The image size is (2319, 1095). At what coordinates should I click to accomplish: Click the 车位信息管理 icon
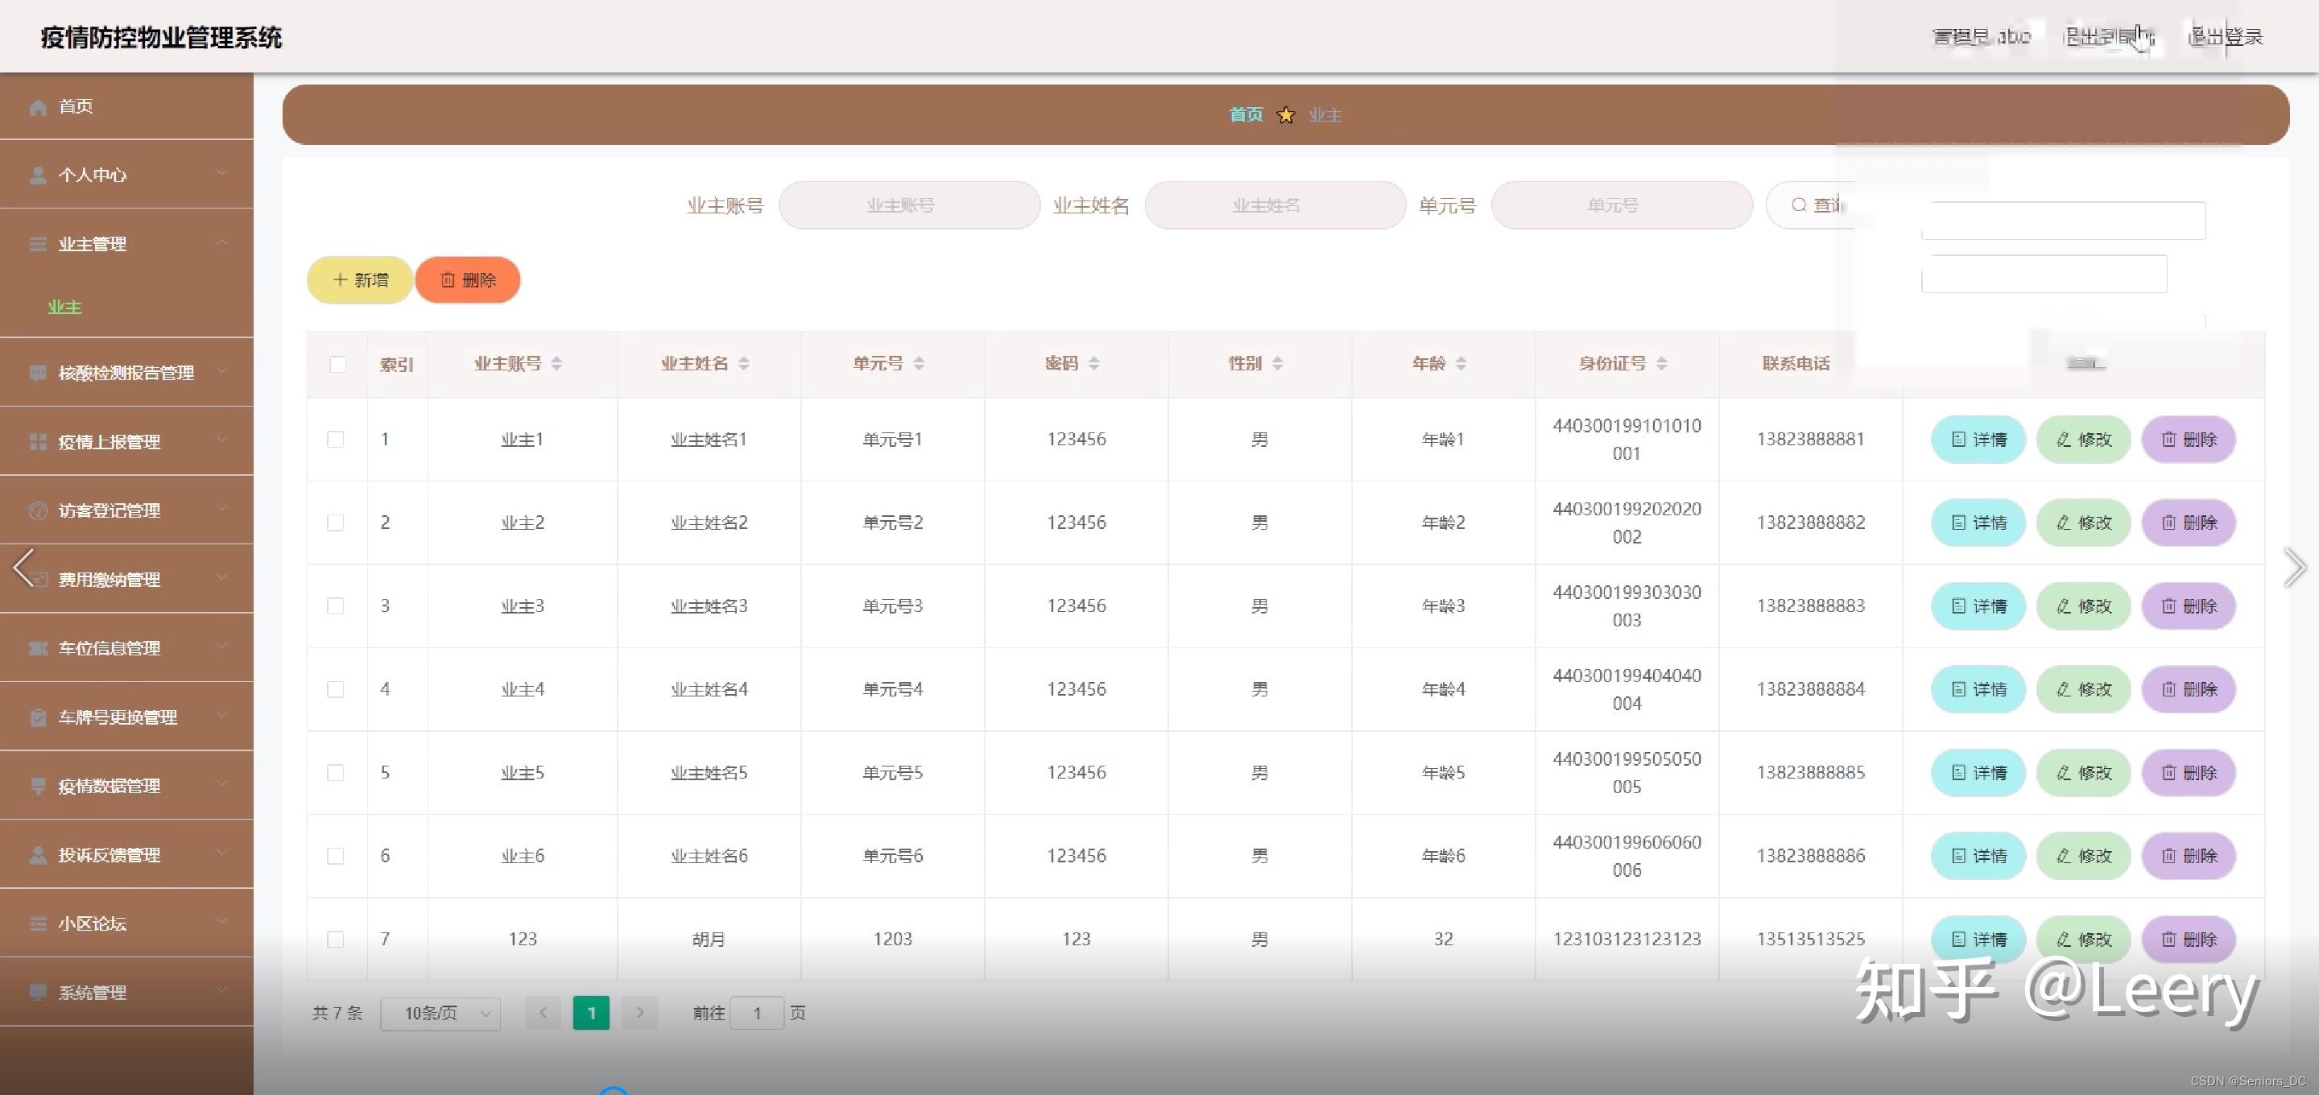tap(38, 647)
